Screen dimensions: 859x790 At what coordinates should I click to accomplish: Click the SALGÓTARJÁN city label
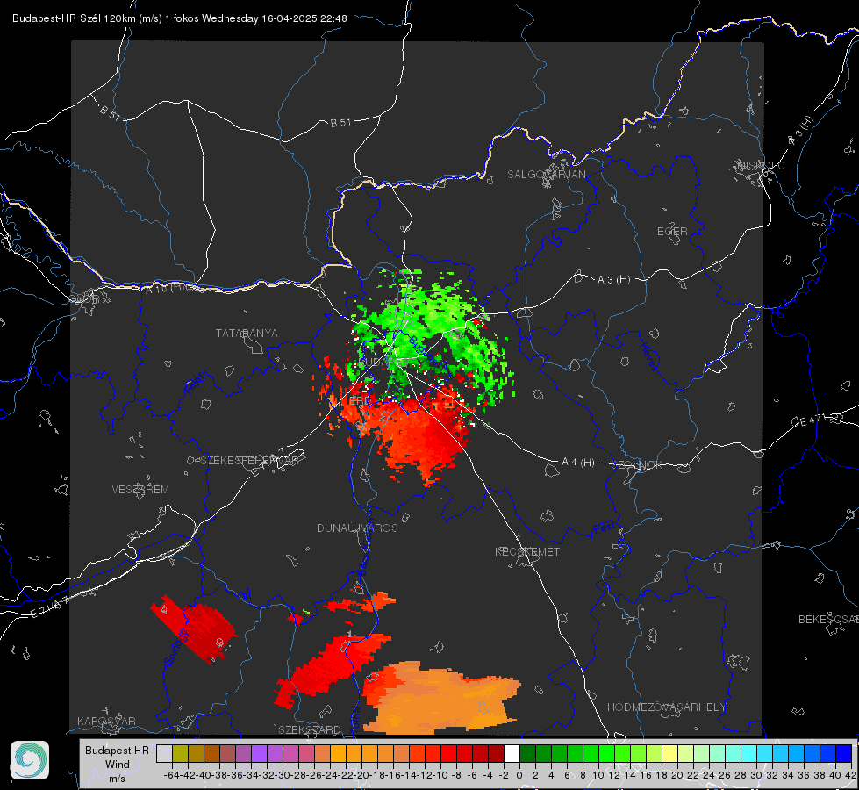(x=546, y=175)
